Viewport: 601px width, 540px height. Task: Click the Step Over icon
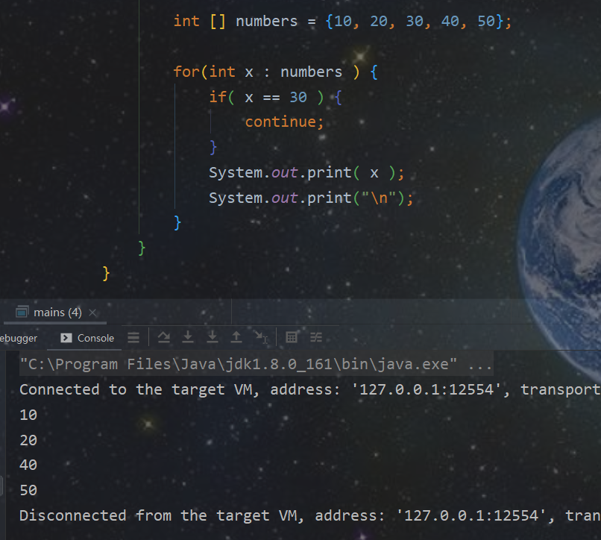coord(164,337)
